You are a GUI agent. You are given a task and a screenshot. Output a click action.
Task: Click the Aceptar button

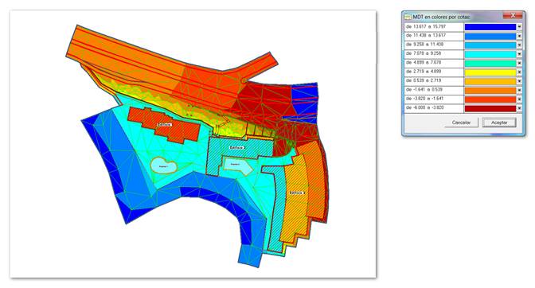[x=499, y=123]
